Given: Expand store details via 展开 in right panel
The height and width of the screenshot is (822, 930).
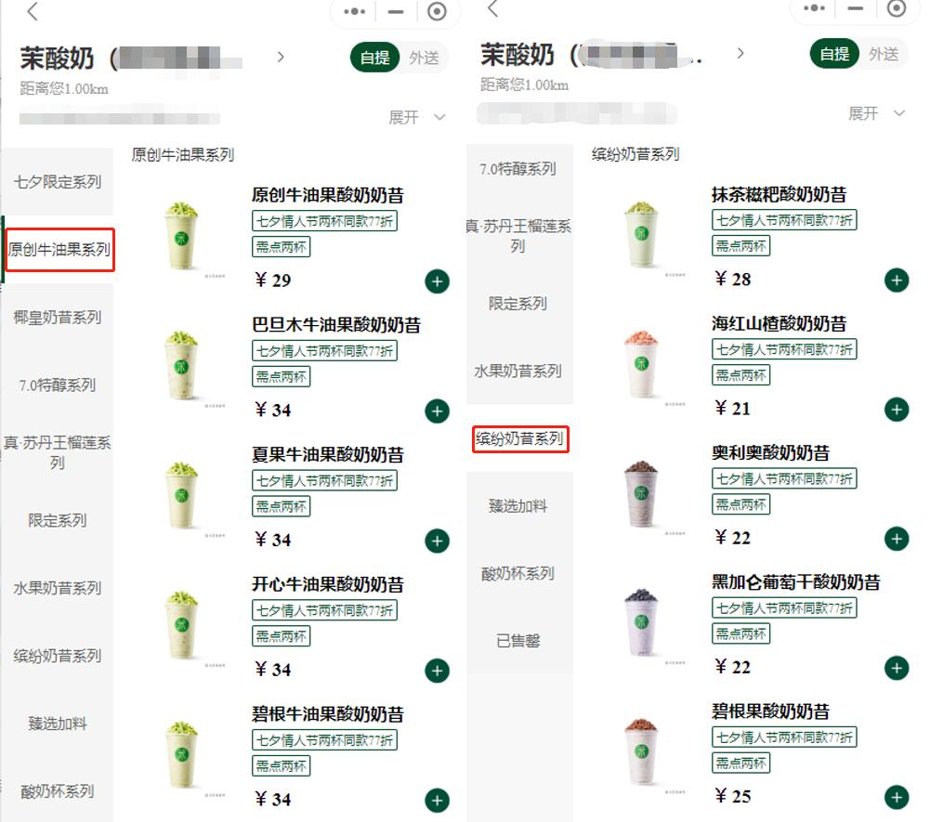Looking at the screenshot, I should click(877, 113).
